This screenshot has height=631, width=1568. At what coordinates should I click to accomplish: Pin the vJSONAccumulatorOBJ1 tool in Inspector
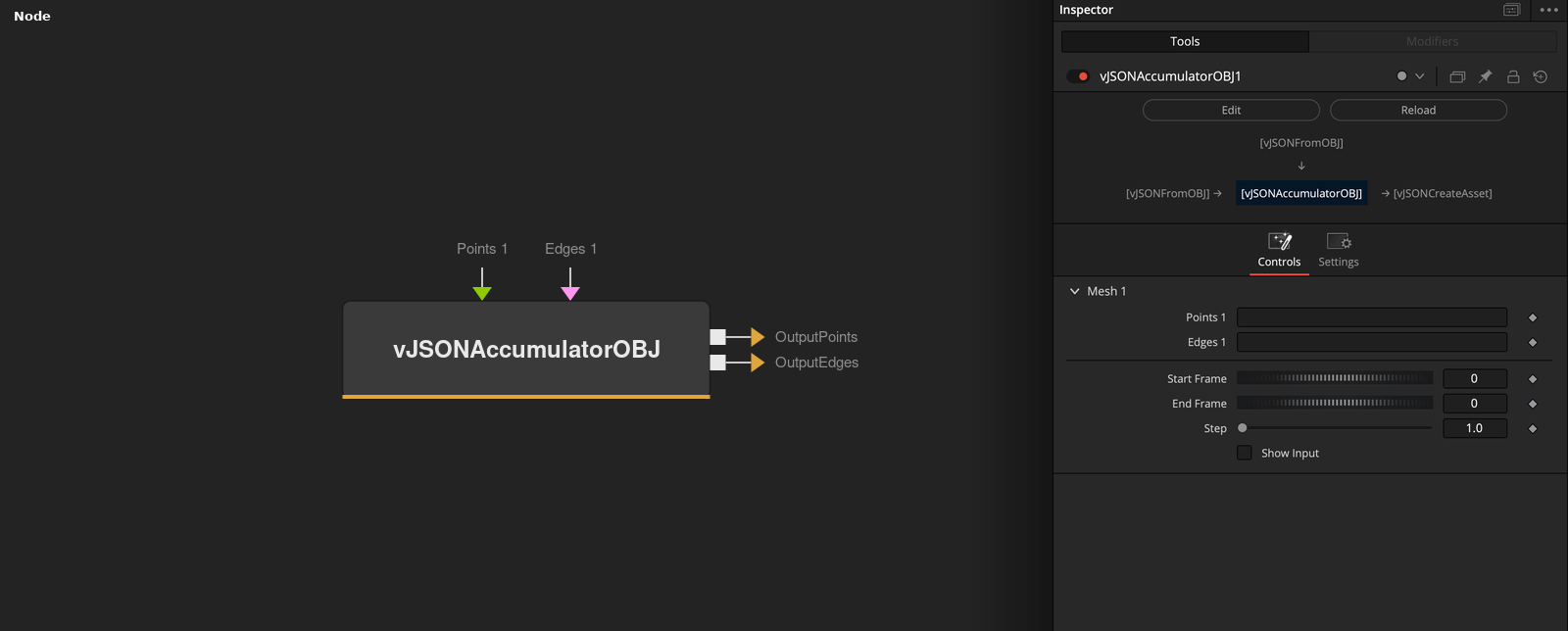click(x=1486, y=76)
